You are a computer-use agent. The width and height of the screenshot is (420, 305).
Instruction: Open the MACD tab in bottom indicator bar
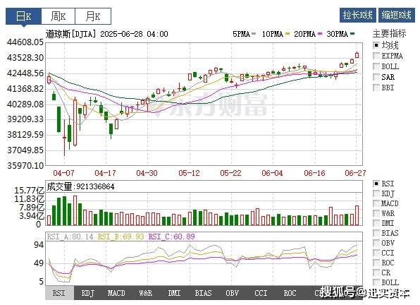[116, 293]
